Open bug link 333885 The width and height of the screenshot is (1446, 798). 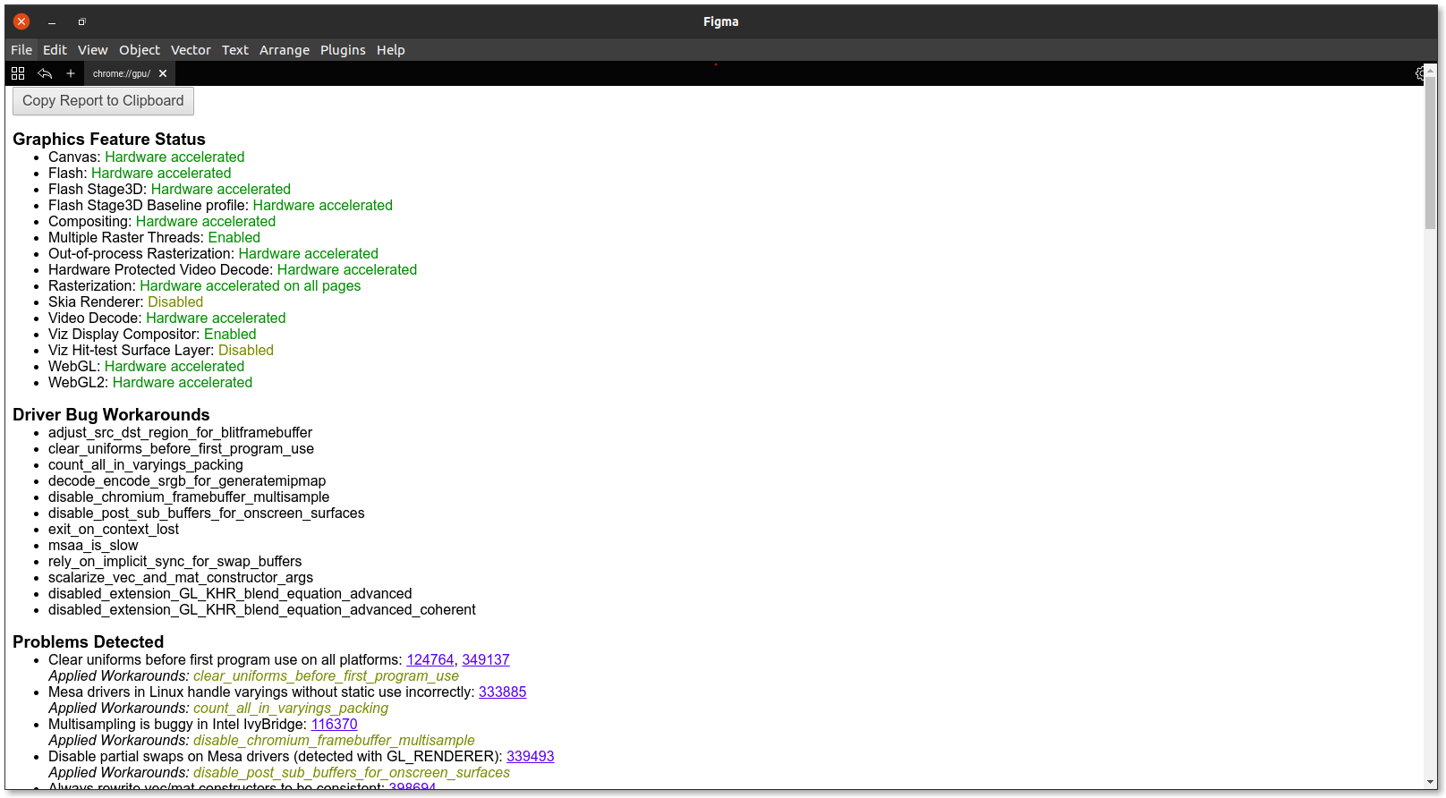point(503,692)
